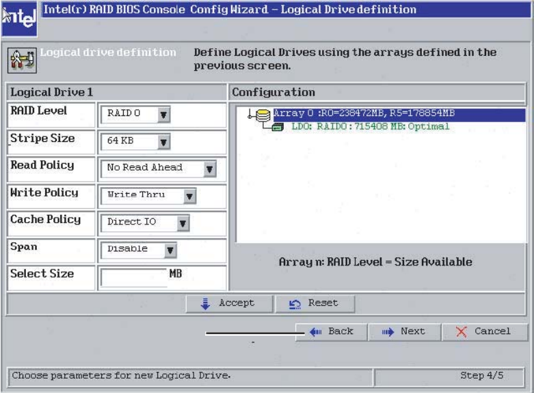Image resolution: width=534 pixels, height=393 pixels.
Task: Click the Stripe Size label
Action: click(x=42, y=139)
